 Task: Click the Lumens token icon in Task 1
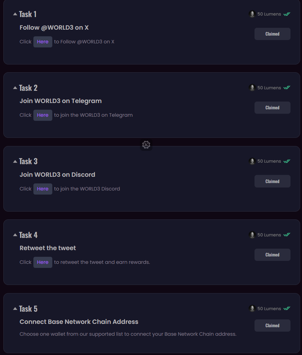(252, 14)
